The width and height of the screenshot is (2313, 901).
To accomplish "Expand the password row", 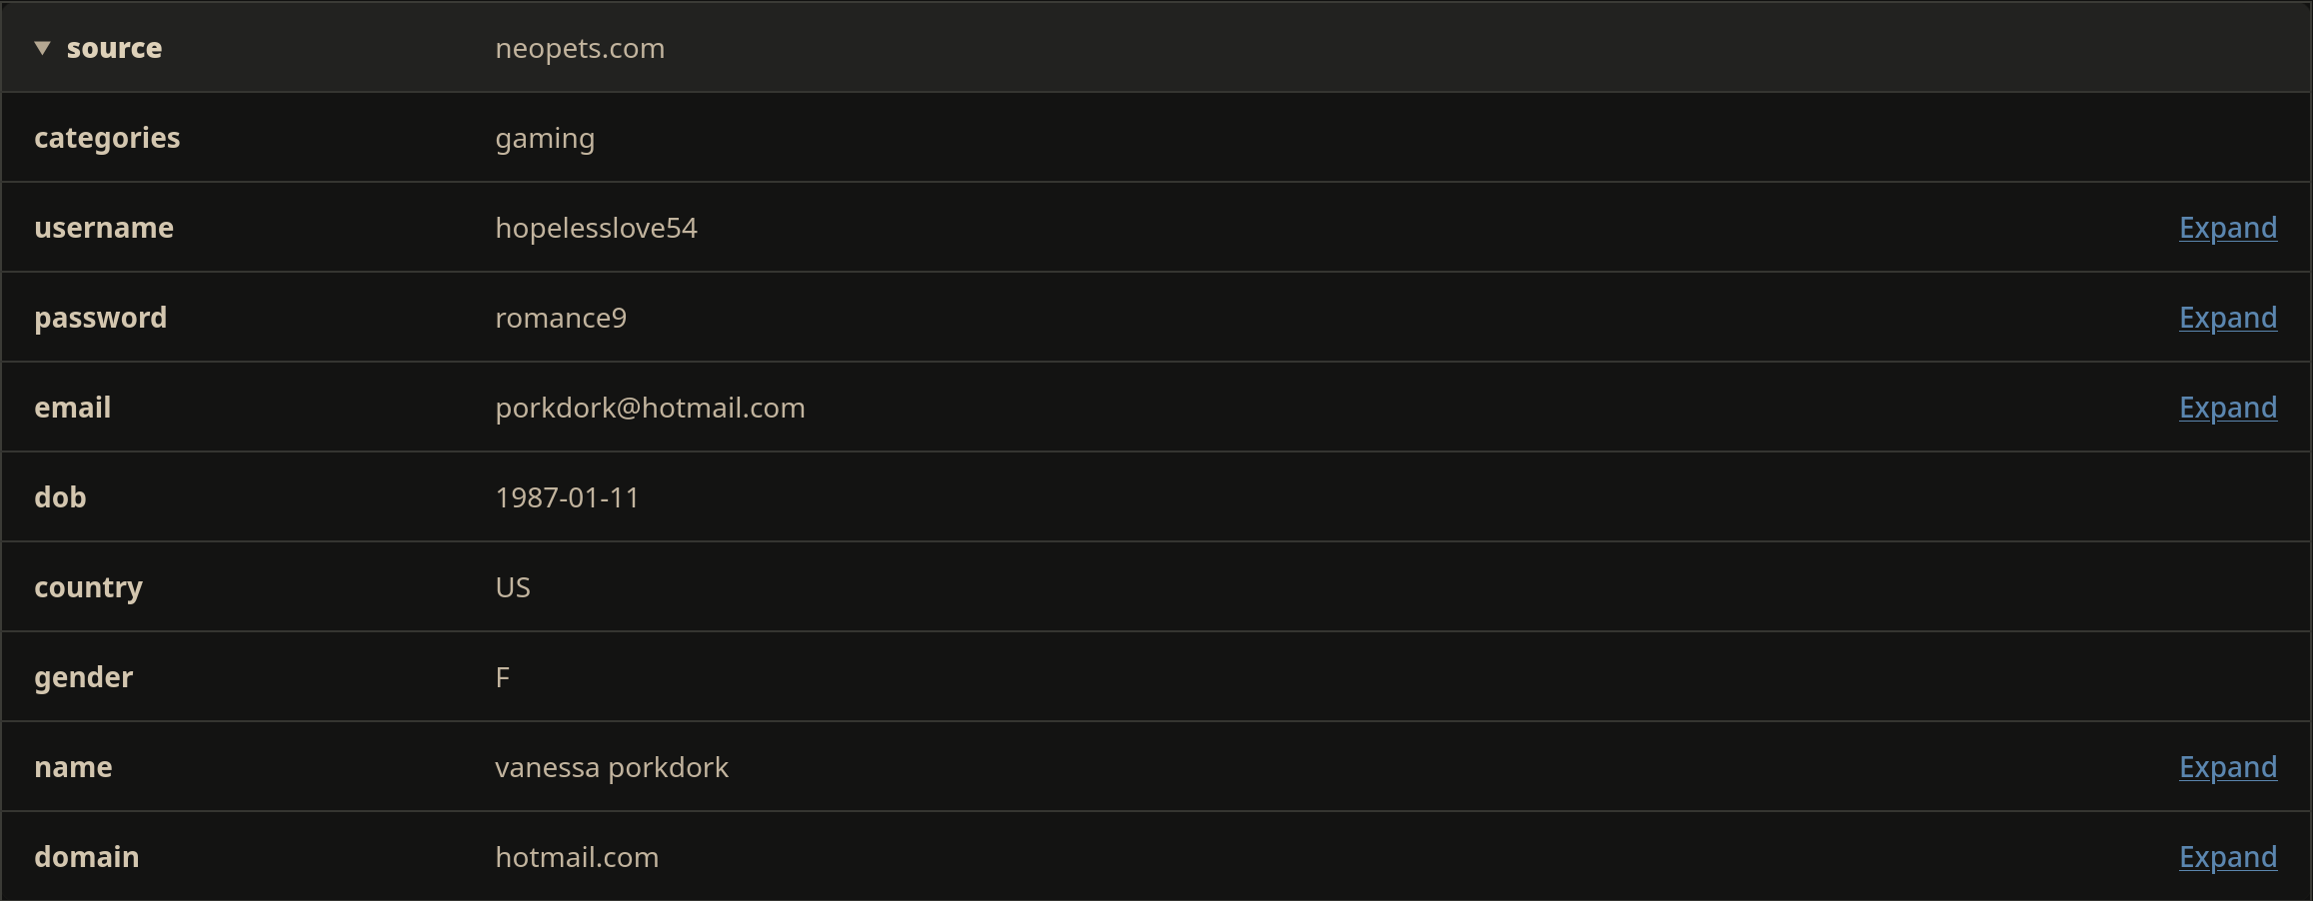I will click(2227, 318).
